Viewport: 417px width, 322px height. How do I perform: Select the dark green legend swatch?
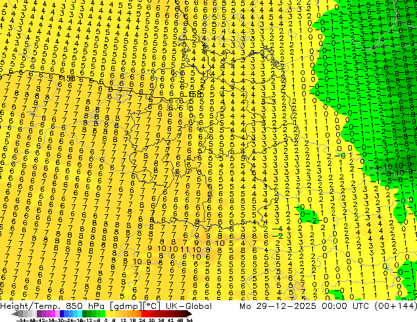[x=84, y=313]
